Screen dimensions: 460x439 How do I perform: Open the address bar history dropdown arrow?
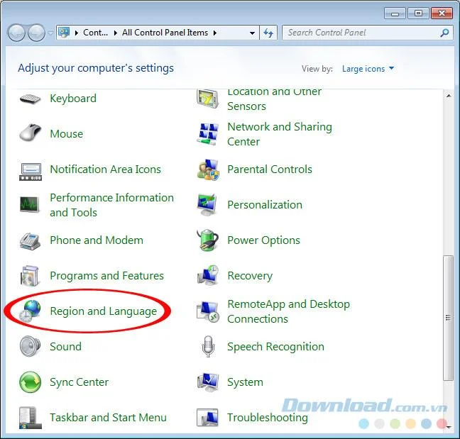click(x=252, y=33)
